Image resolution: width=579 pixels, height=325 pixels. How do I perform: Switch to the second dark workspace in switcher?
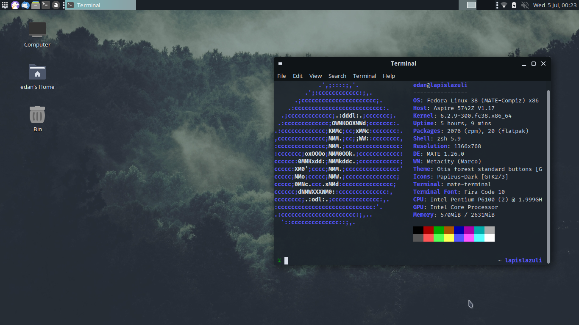pos(486,5)
